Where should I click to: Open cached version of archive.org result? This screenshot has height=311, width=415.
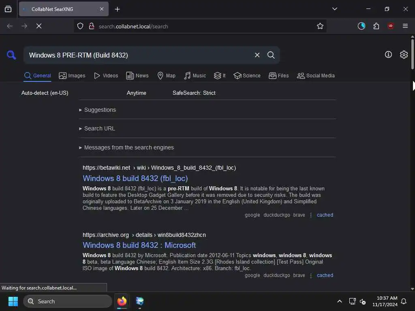[x=325, y=275]
